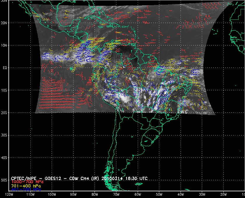Click the blue 401-100 hPa legend entry
Screen dimensions: 245x198
click(x=26, y=190)
